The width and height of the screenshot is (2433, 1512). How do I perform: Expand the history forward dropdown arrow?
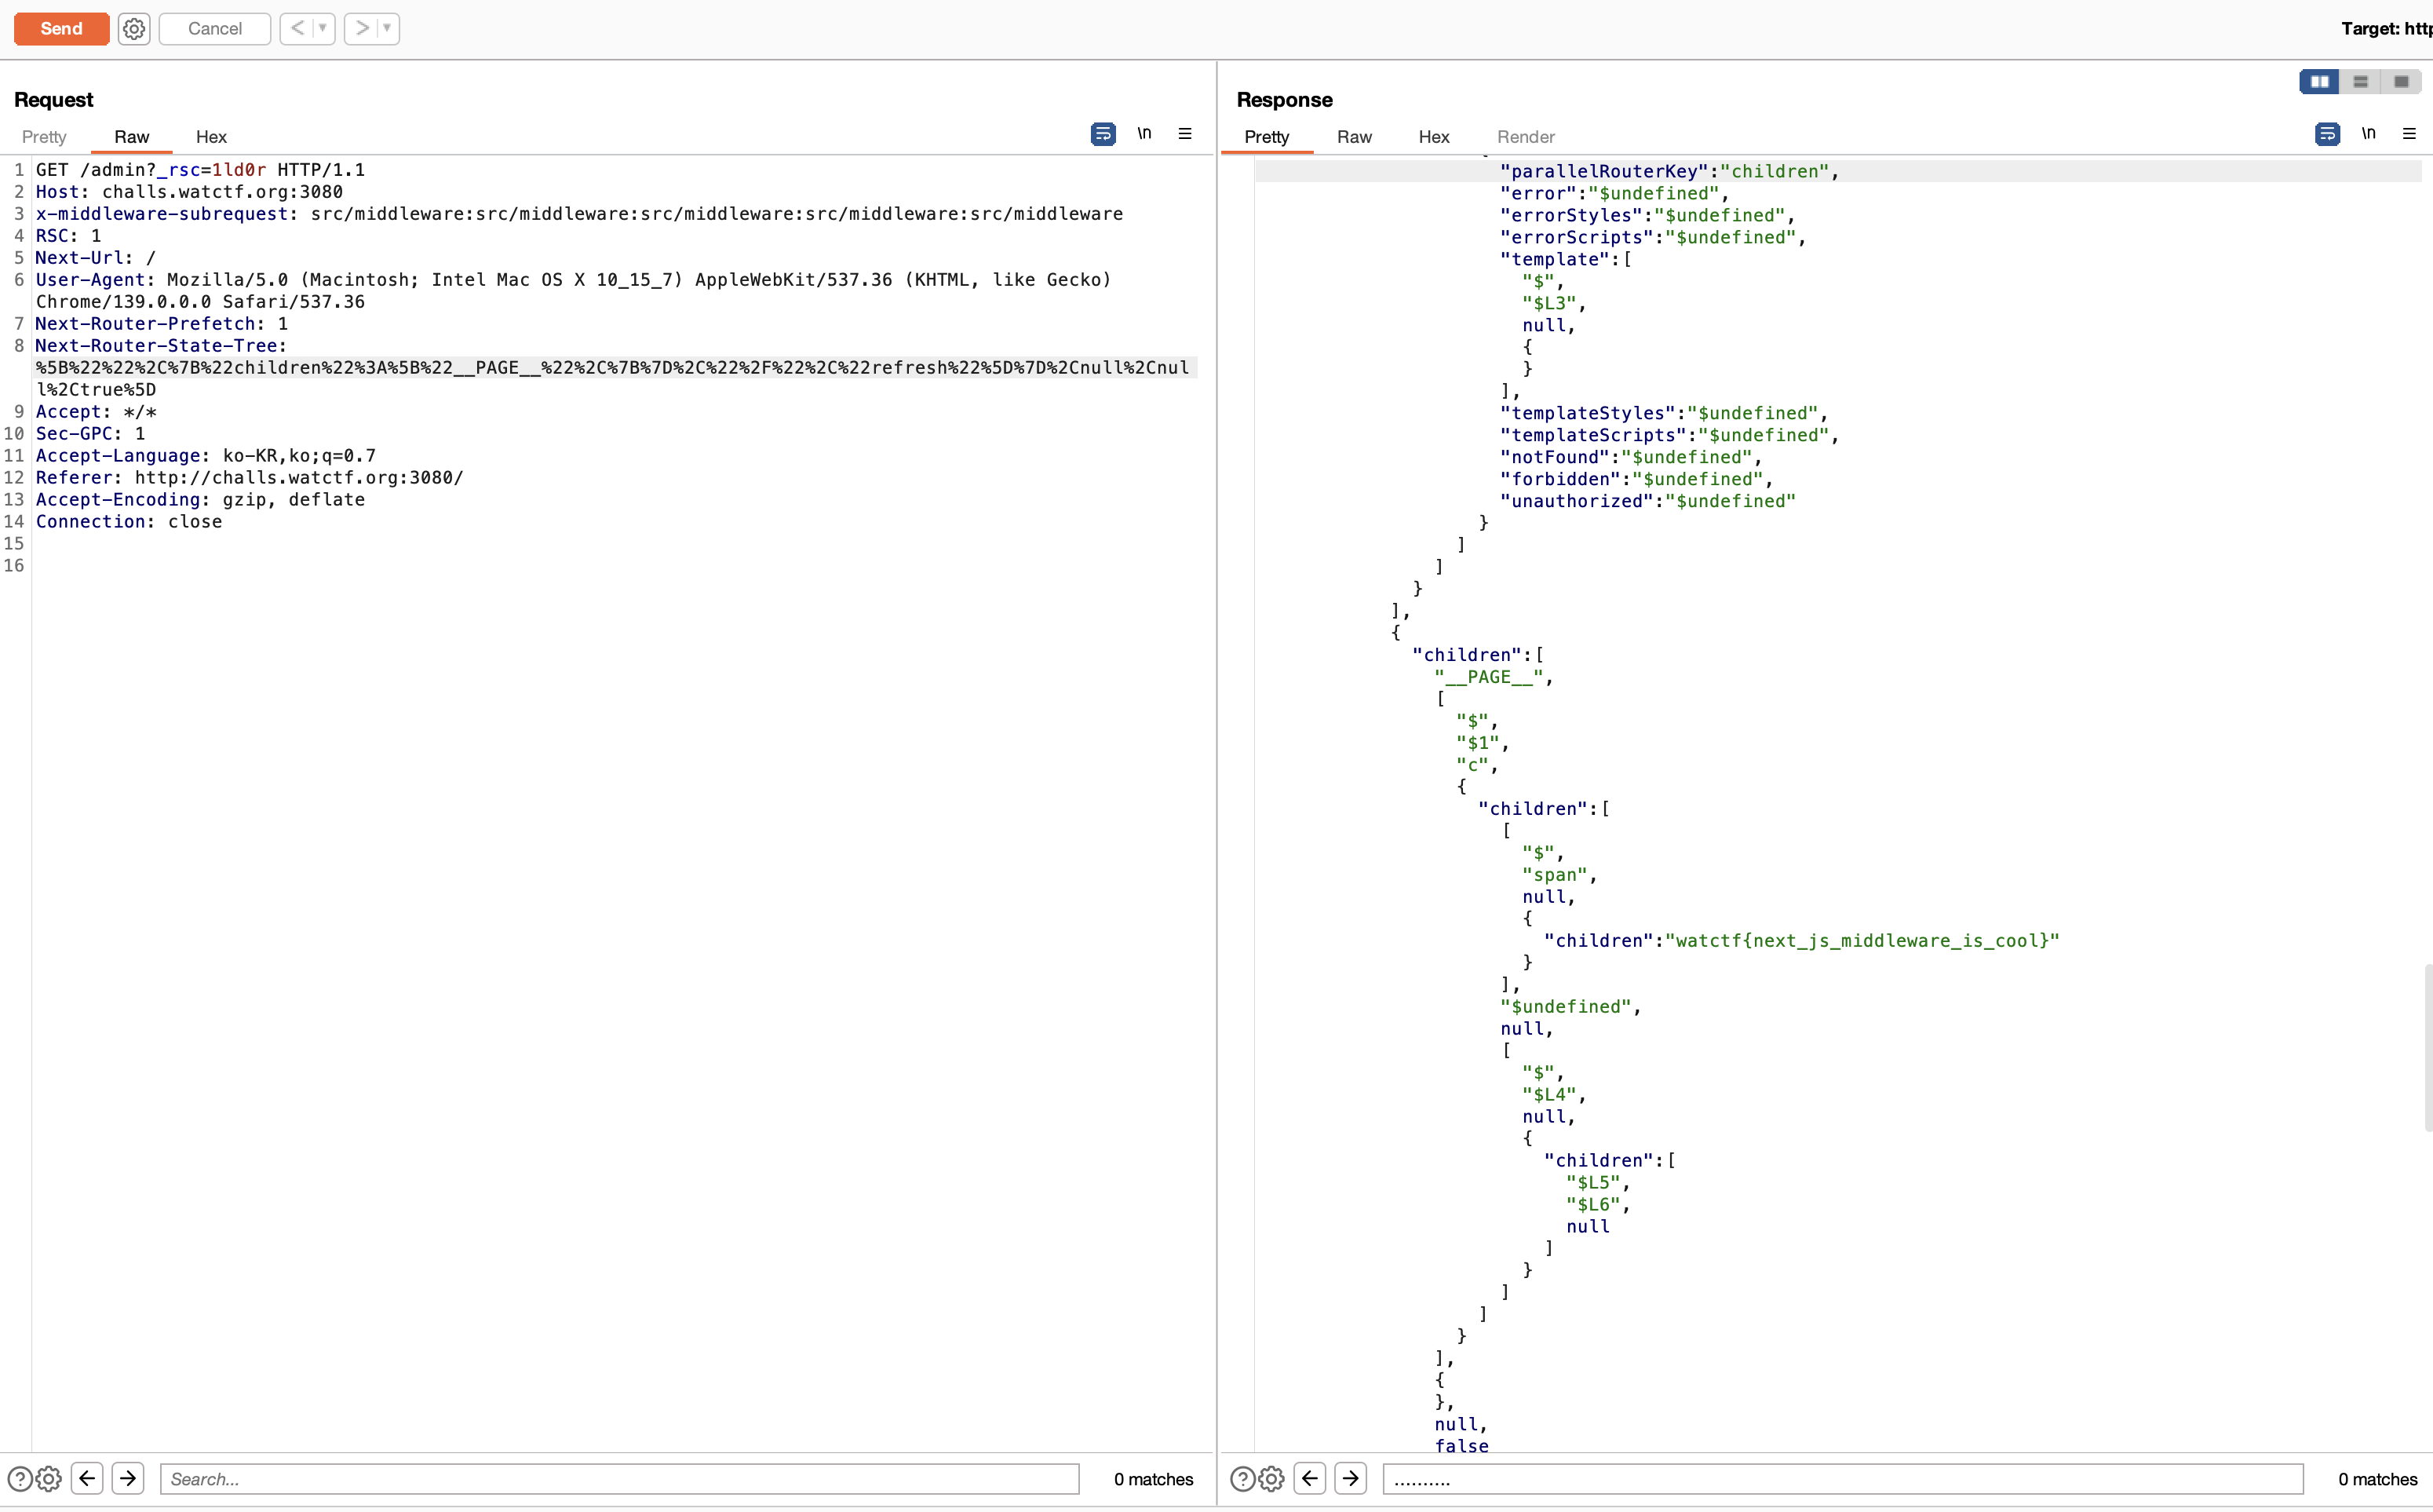coord(387,28)
